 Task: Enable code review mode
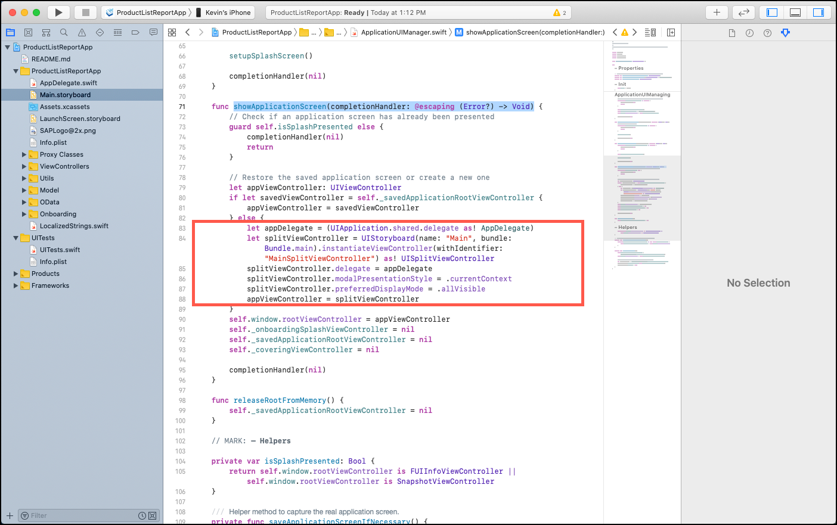click(743, 12)
